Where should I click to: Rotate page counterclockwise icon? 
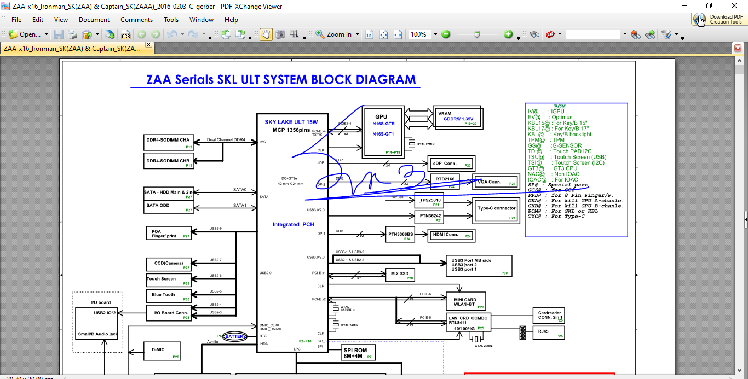(x=226, y=34)
